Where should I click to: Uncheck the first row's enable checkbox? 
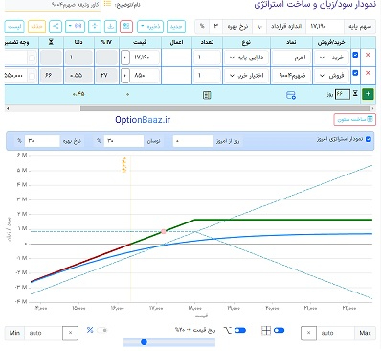point(355,55)
